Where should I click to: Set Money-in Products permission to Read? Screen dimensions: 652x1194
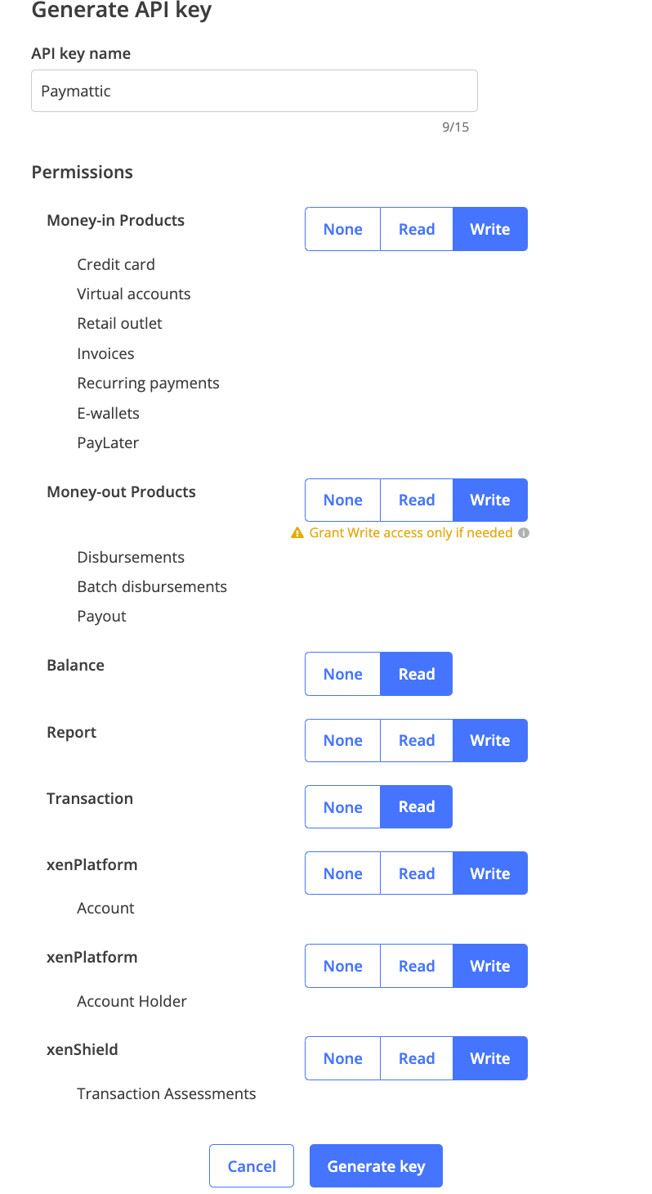(416, 229)
